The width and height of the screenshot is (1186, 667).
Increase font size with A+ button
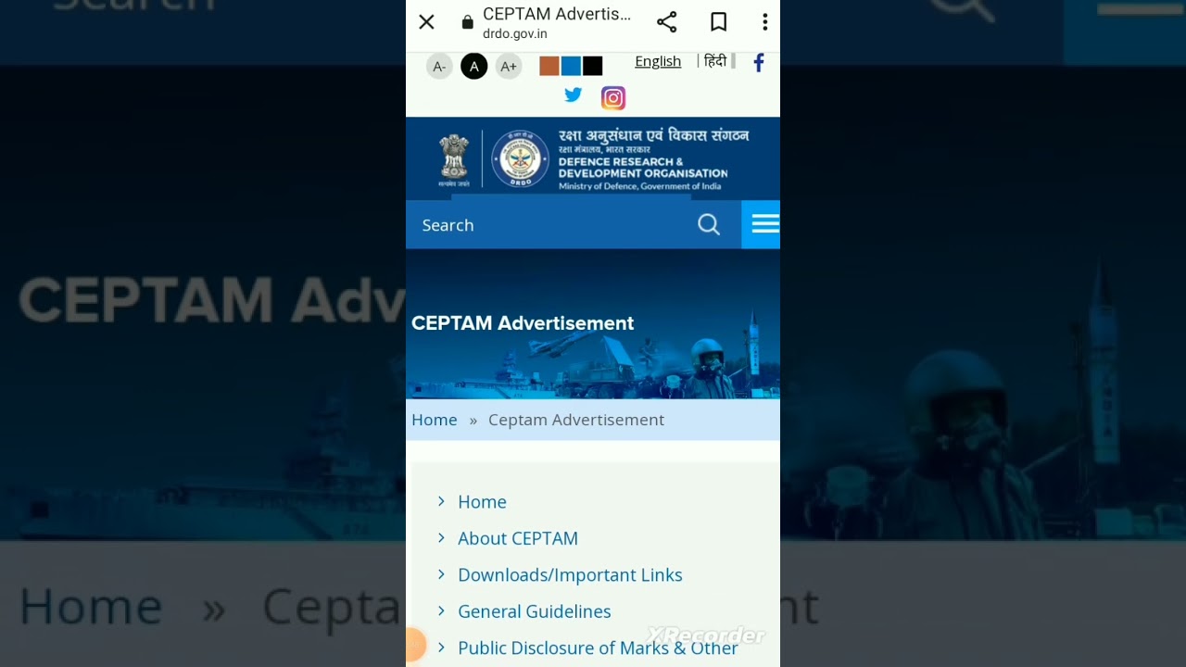[509, 67]
